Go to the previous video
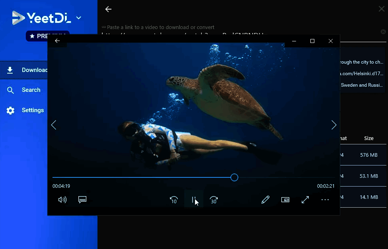This screenshot has height=249, width=388. pyautogui.click(x=54, y=125)
